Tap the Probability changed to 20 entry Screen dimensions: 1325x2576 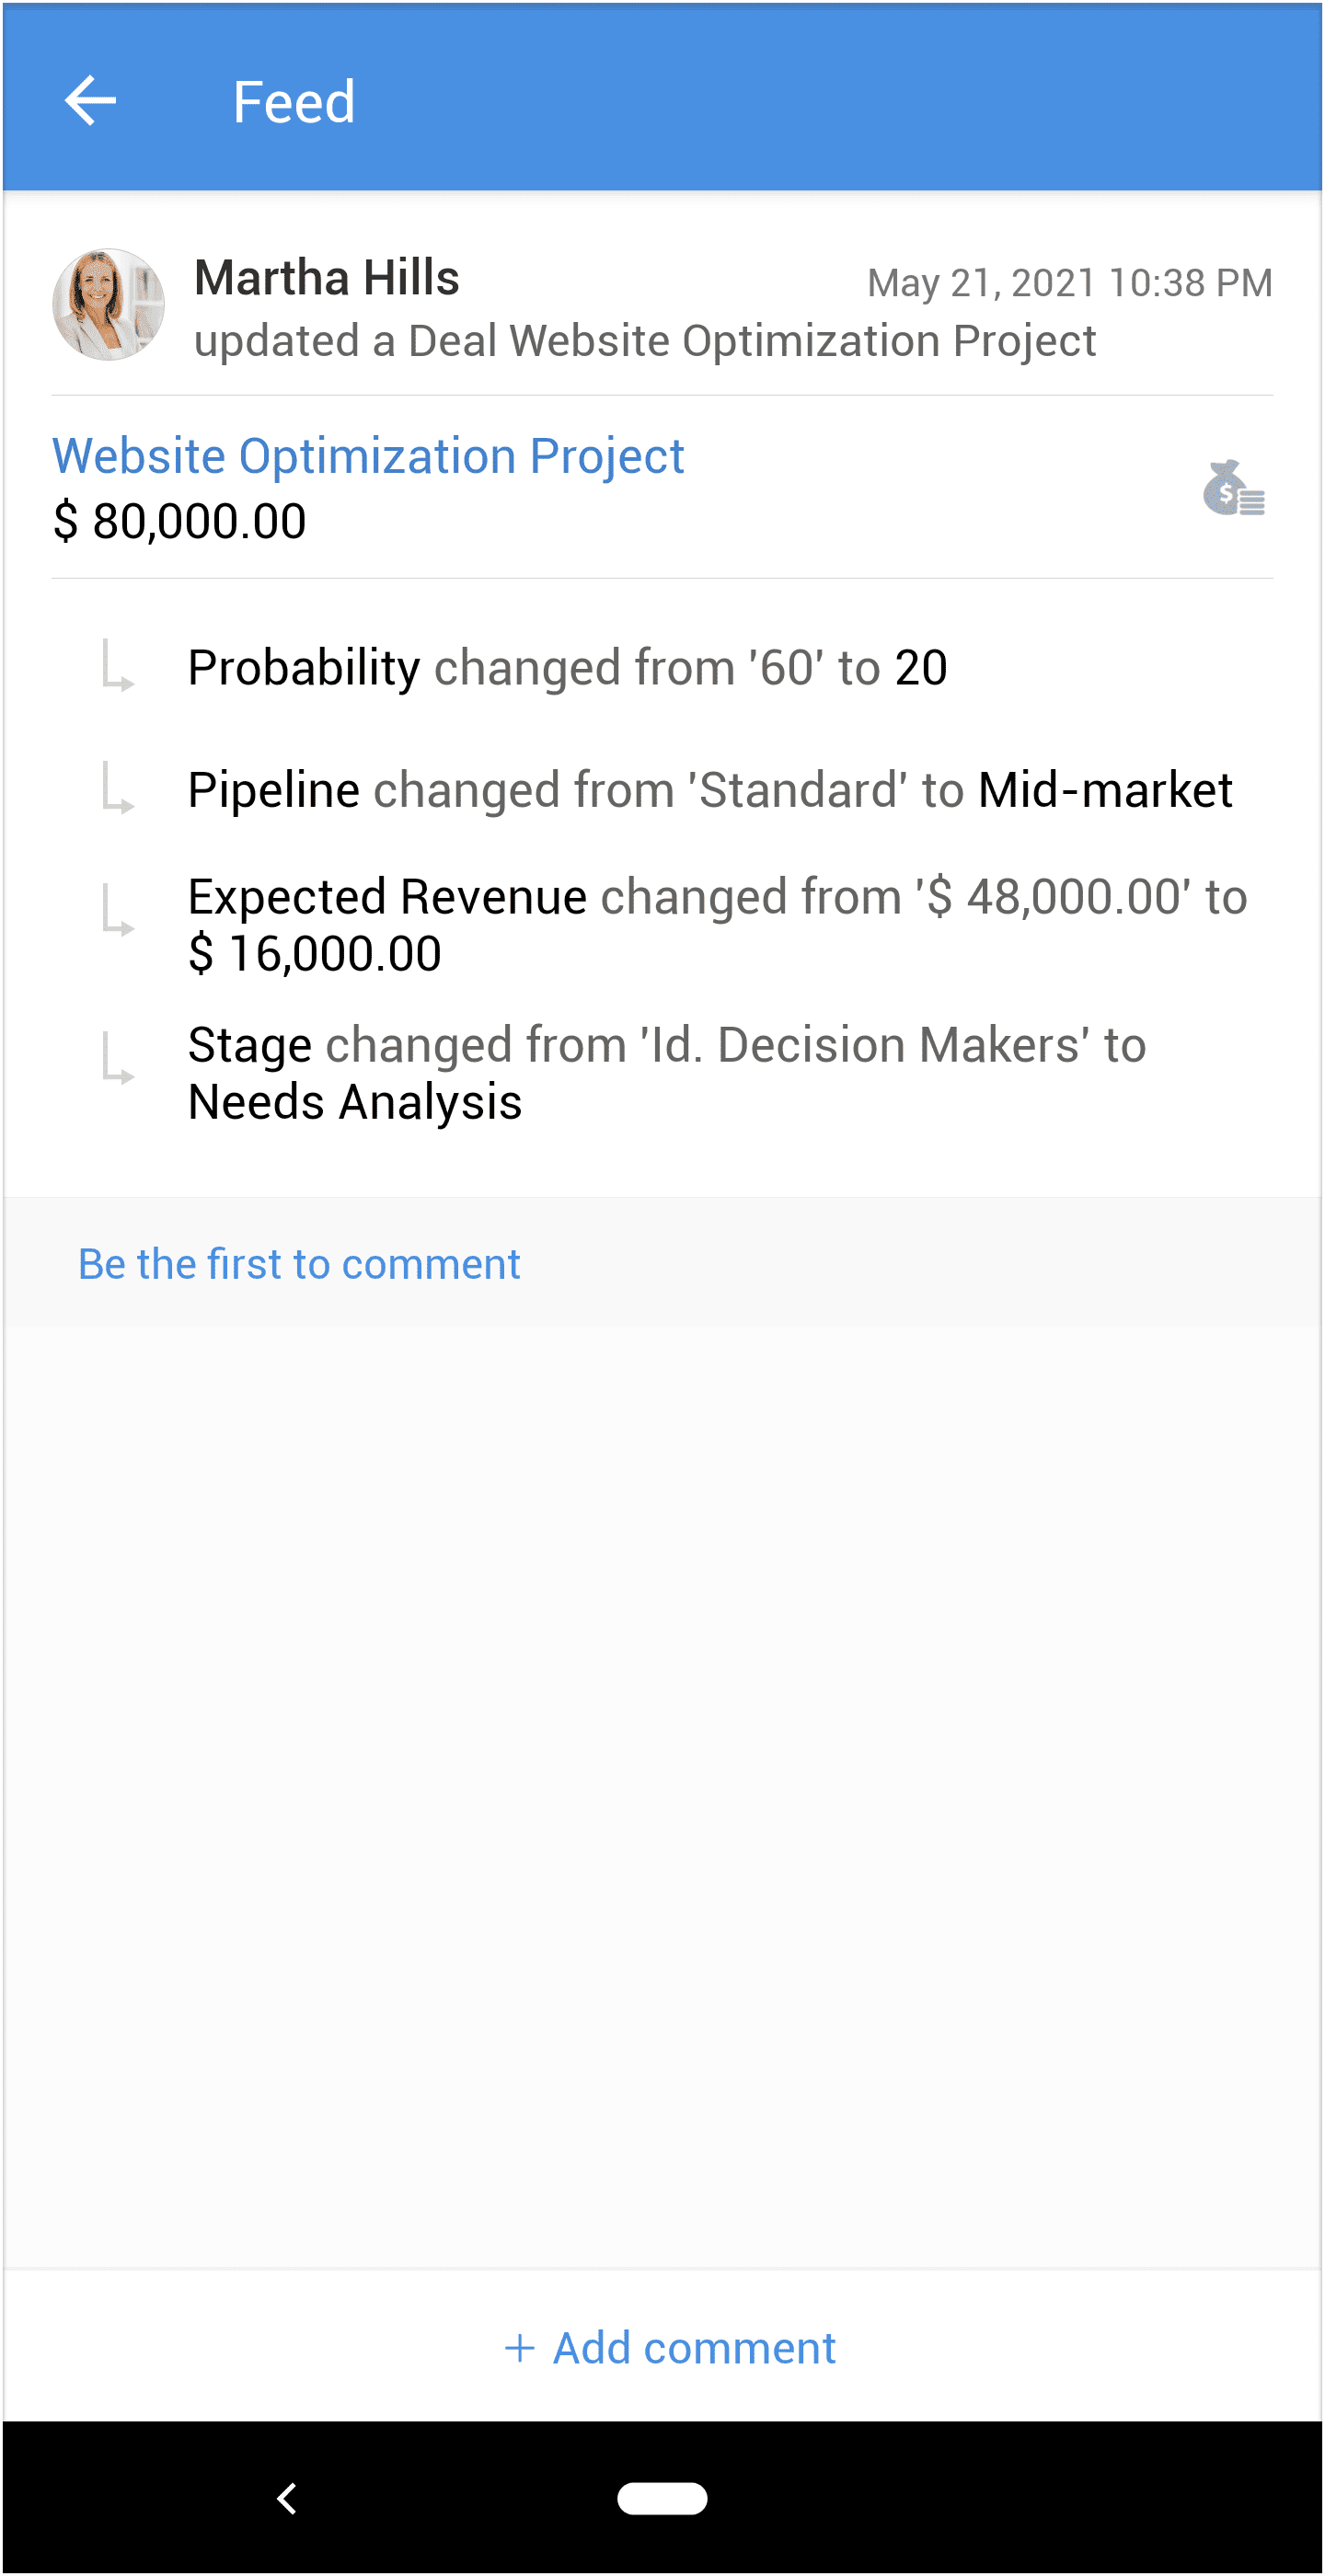click(x=567, y=667)
